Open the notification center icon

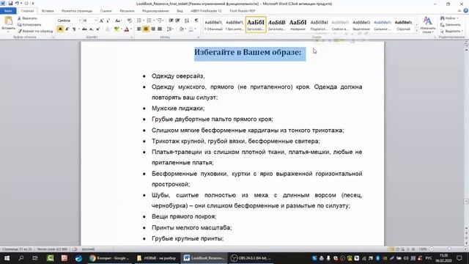tap(459, 258)
